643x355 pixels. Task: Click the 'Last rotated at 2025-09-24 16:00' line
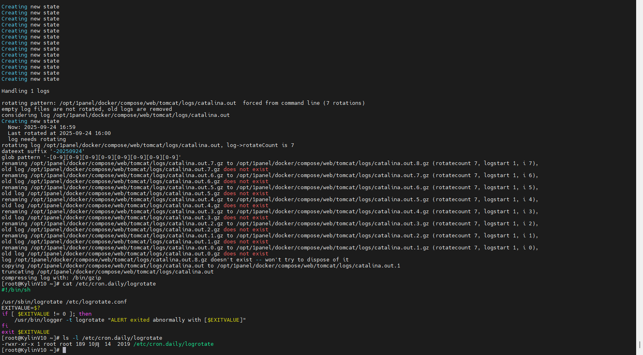click(59, 133)
